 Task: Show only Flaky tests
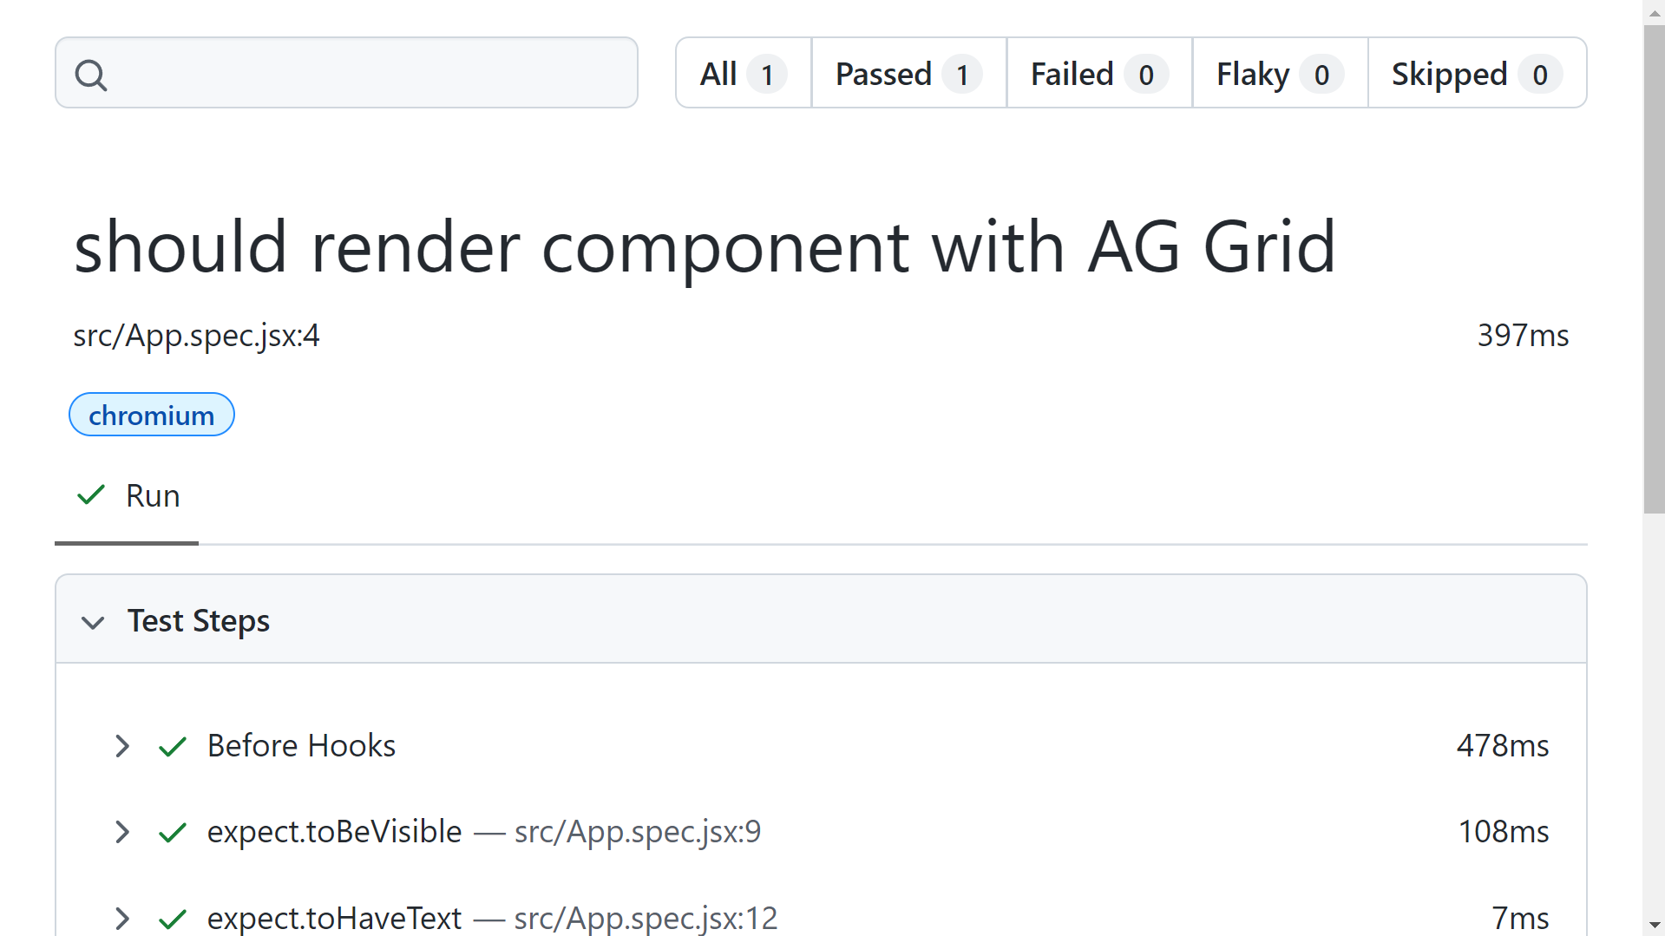click(1278, 74)
